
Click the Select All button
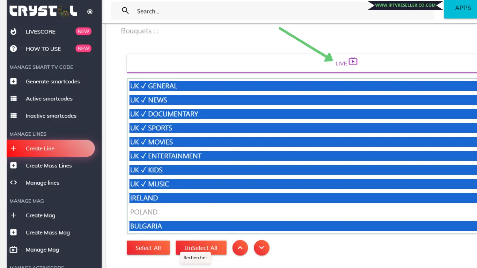[148, 248]
